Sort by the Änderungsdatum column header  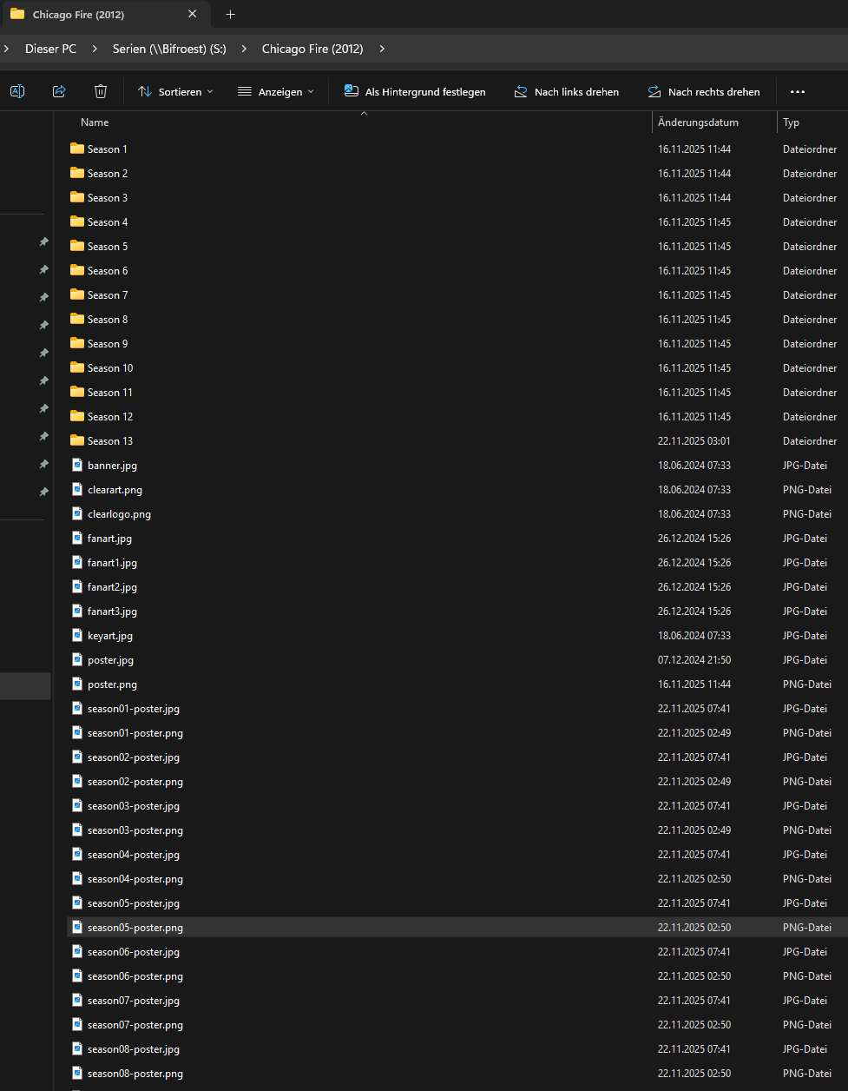pyautogui.click(x=698, y=122)
